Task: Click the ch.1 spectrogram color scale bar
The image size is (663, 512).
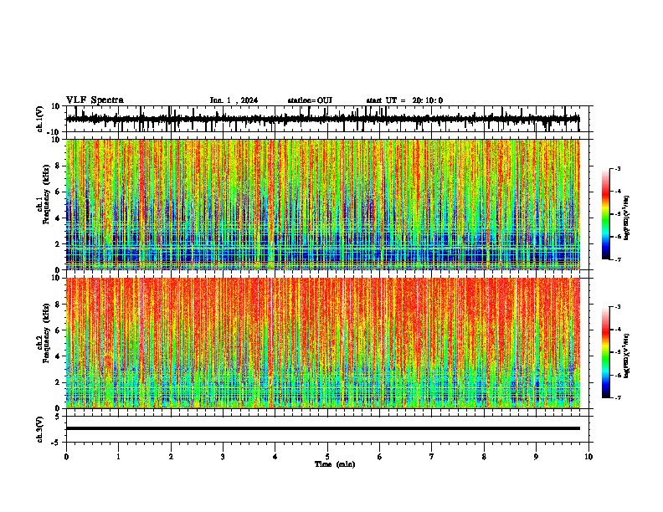Action: [606, 214]
